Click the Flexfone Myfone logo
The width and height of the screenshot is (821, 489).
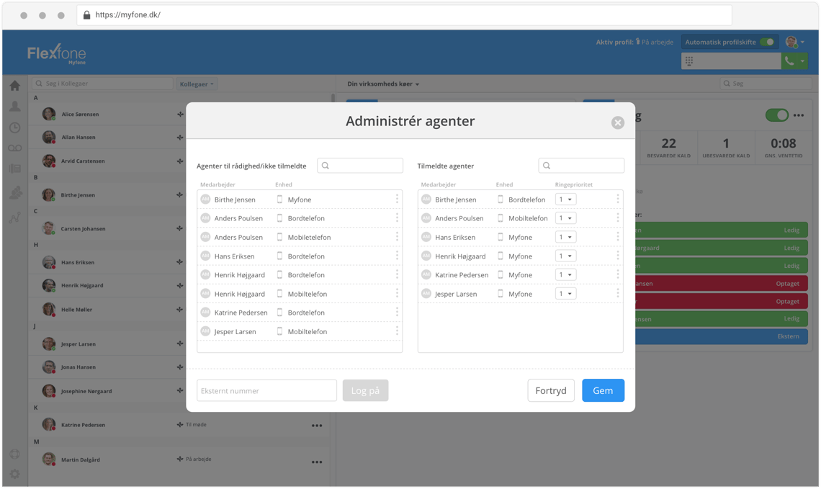pyautogui.click(x=57, y=54)
